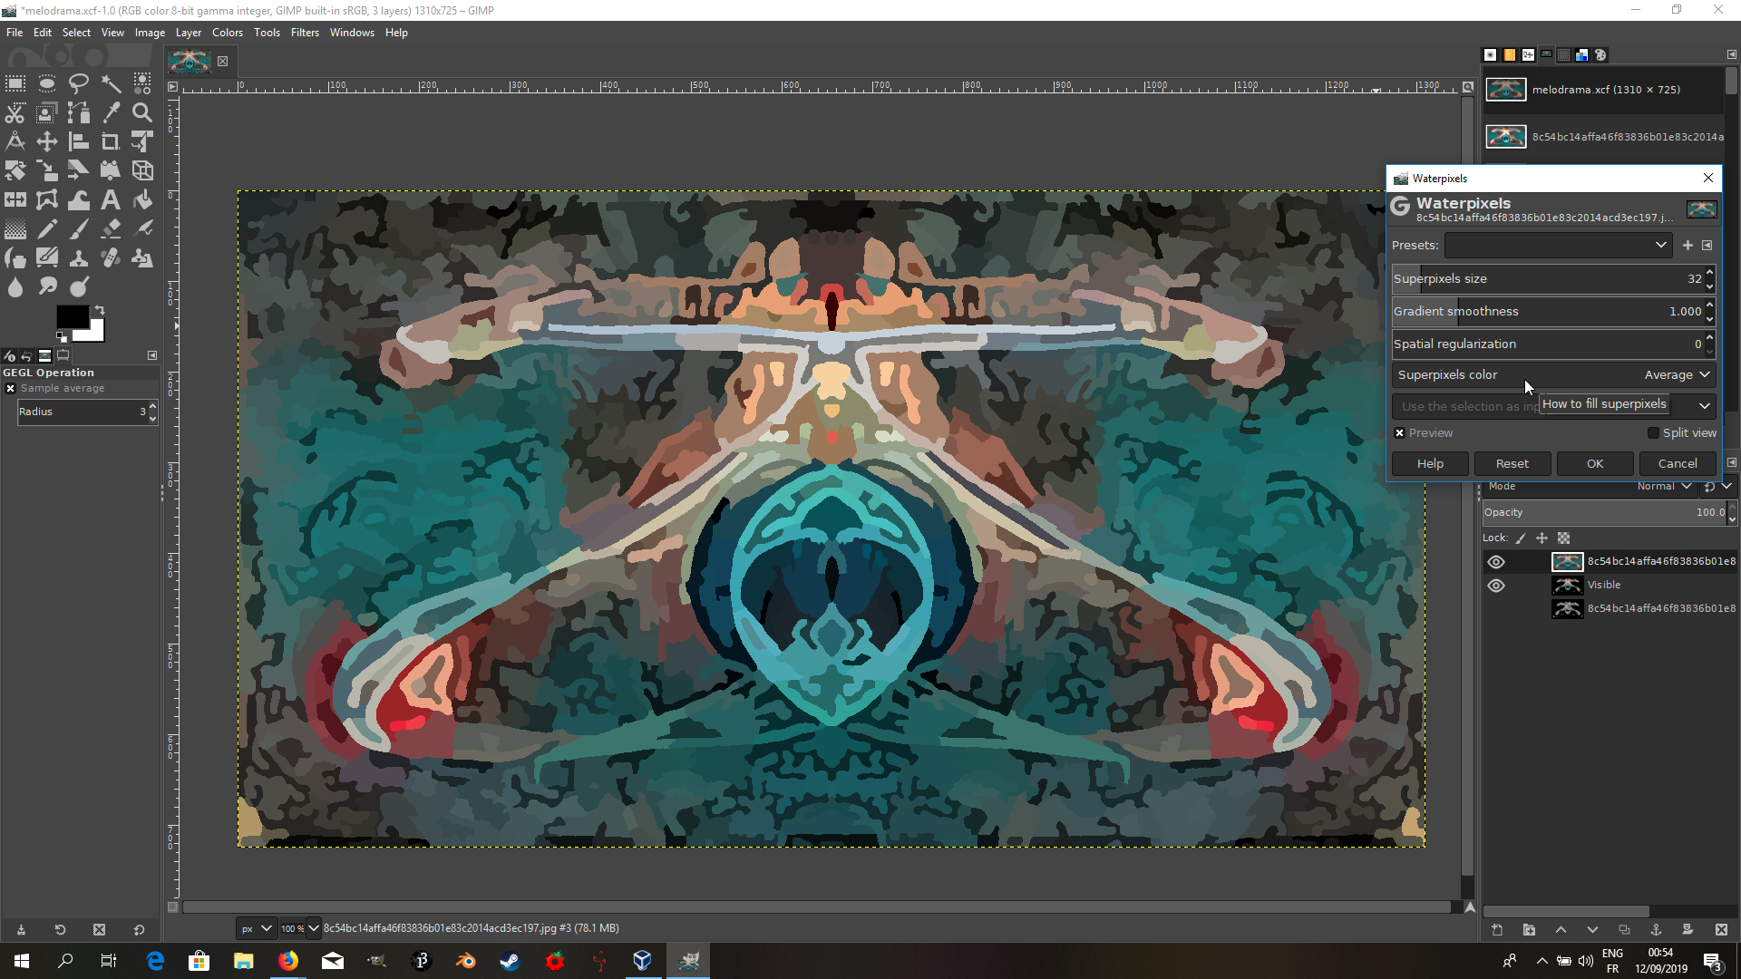Pick the Warp Transform wave tool
This screenshot has height=979, width=1741.
(79, 199)
